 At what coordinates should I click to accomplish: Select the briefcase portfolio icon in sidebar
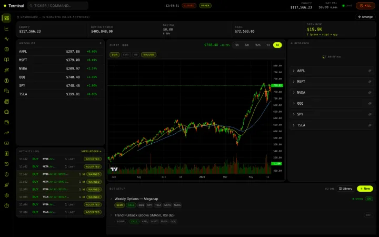tap(6, 112)
